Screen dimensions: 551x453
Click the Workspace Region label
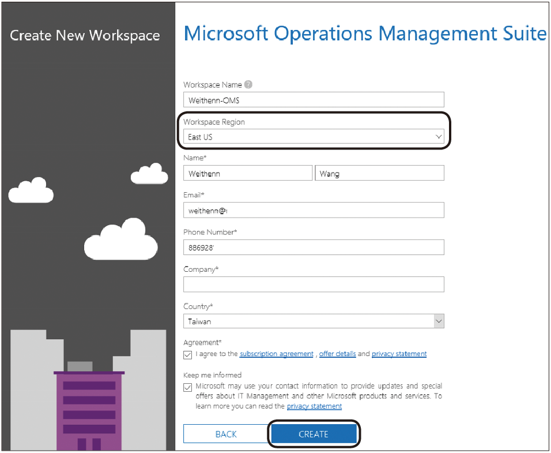214,122
